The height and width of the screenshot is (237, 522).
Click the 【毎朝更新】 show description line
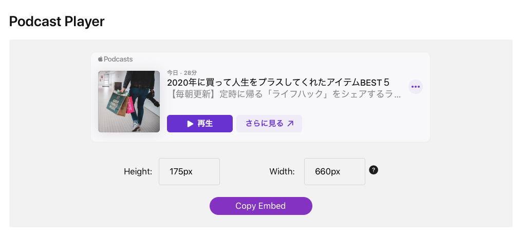pyautogui.click(x=284, y=94)
